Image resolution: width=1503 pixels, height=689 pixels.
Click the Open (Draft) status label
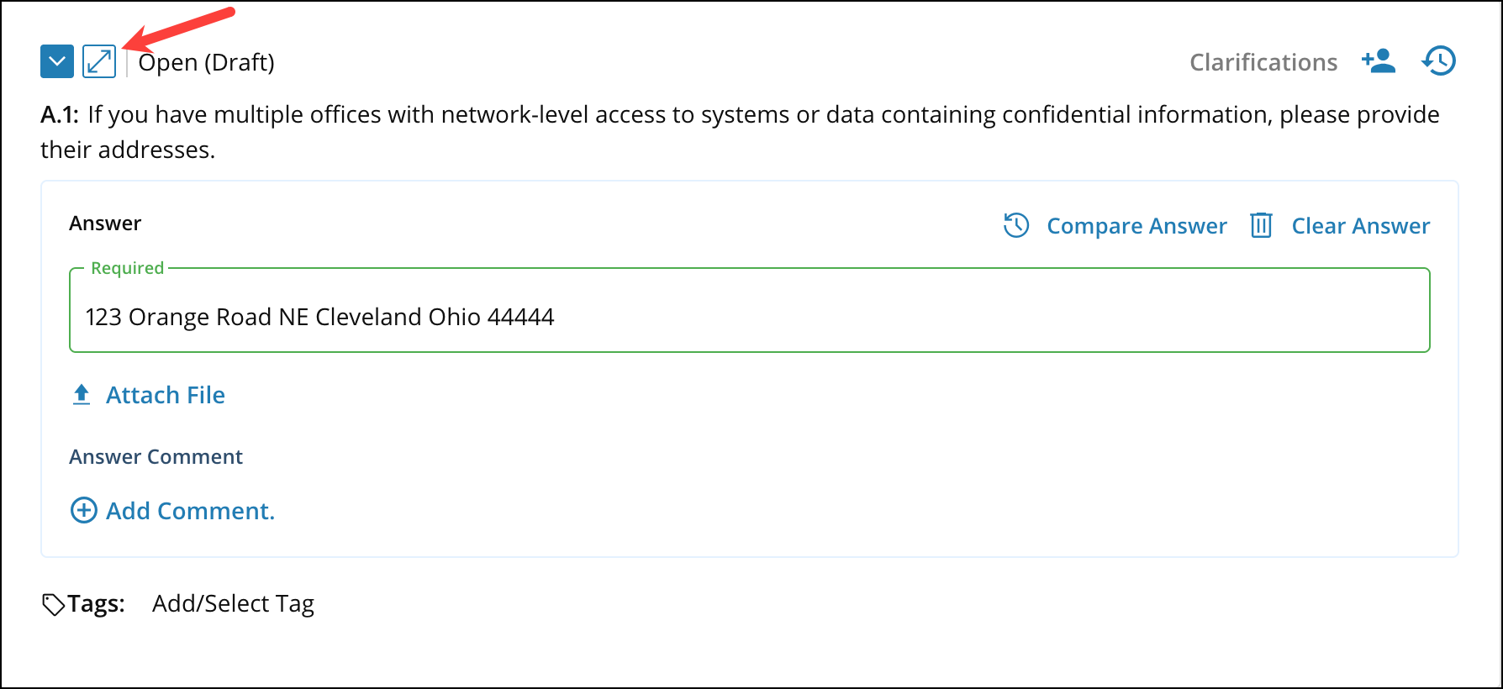coord(207,62)
